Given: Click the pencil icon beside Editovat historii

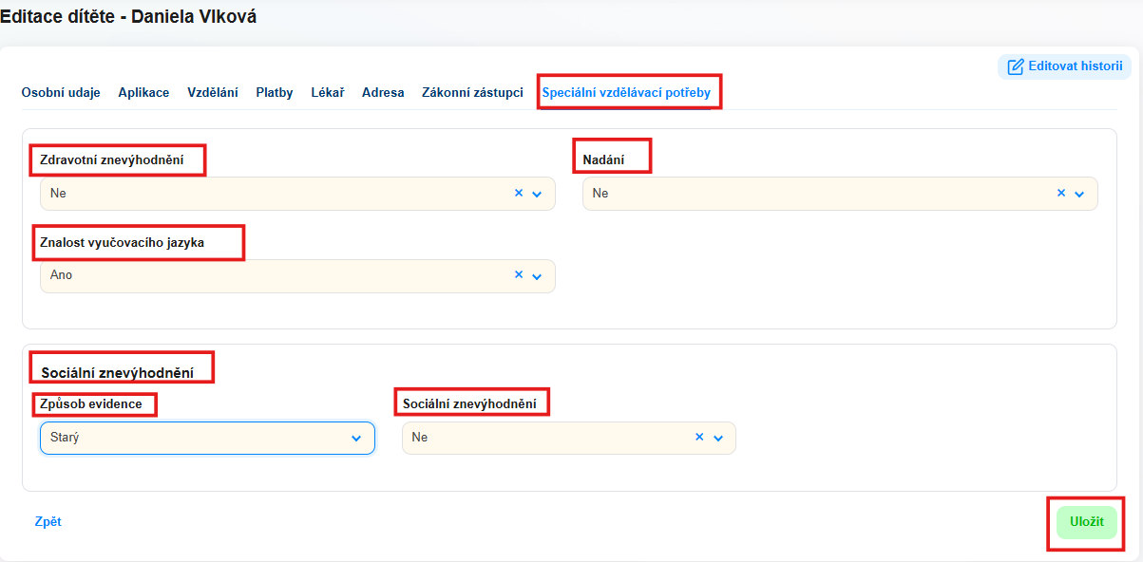Looking at the screenshot, I should coord(1016,66).
